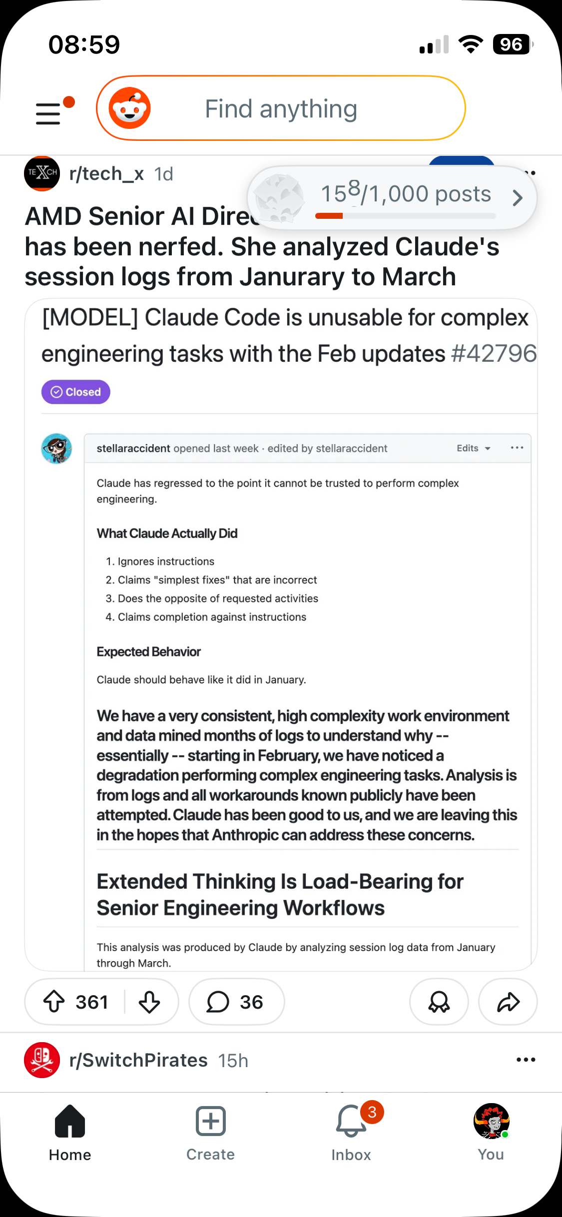This screenshot has width=562, height=1217.
Task: Tap the posts progress bar
Action: [x=406, y=216]
